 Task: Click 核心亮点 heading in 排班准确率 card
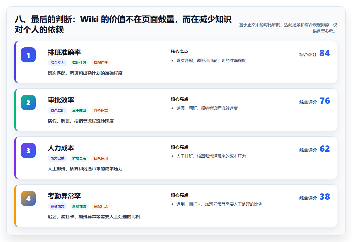(179, 51)
